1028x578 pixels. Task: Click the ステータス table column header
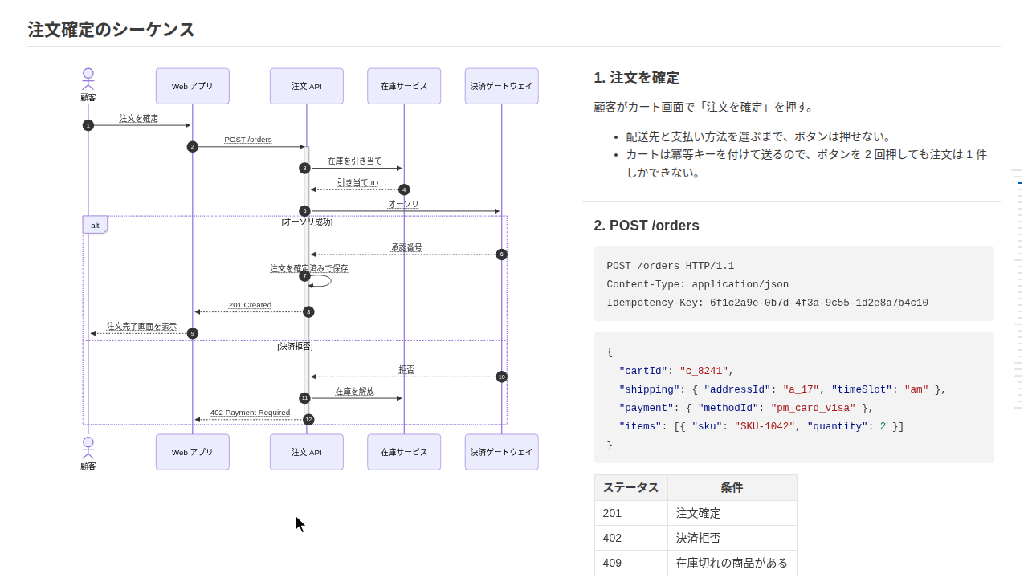point(631,488)
